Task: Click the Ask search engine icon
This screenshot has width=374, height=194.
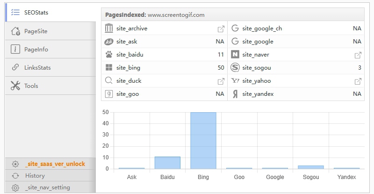Action: pos(109,42)
